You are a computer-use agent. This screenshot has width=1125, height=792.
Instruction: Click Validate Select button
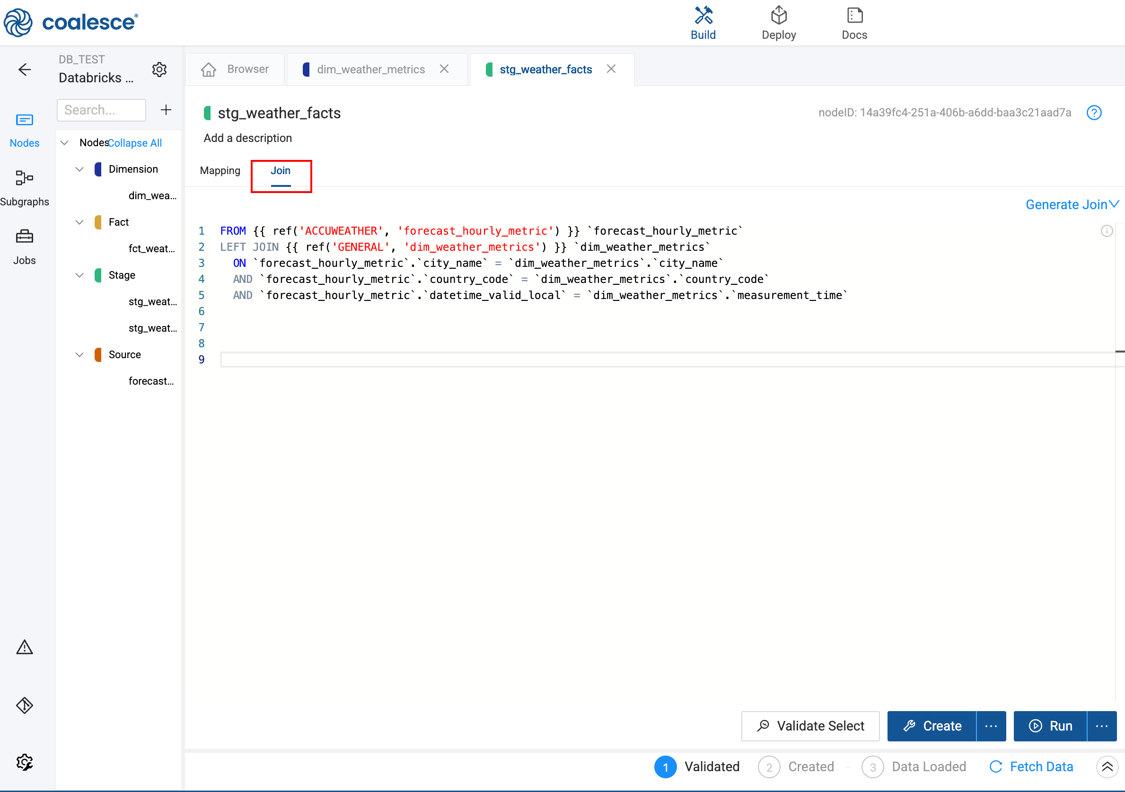pos(810,726)
